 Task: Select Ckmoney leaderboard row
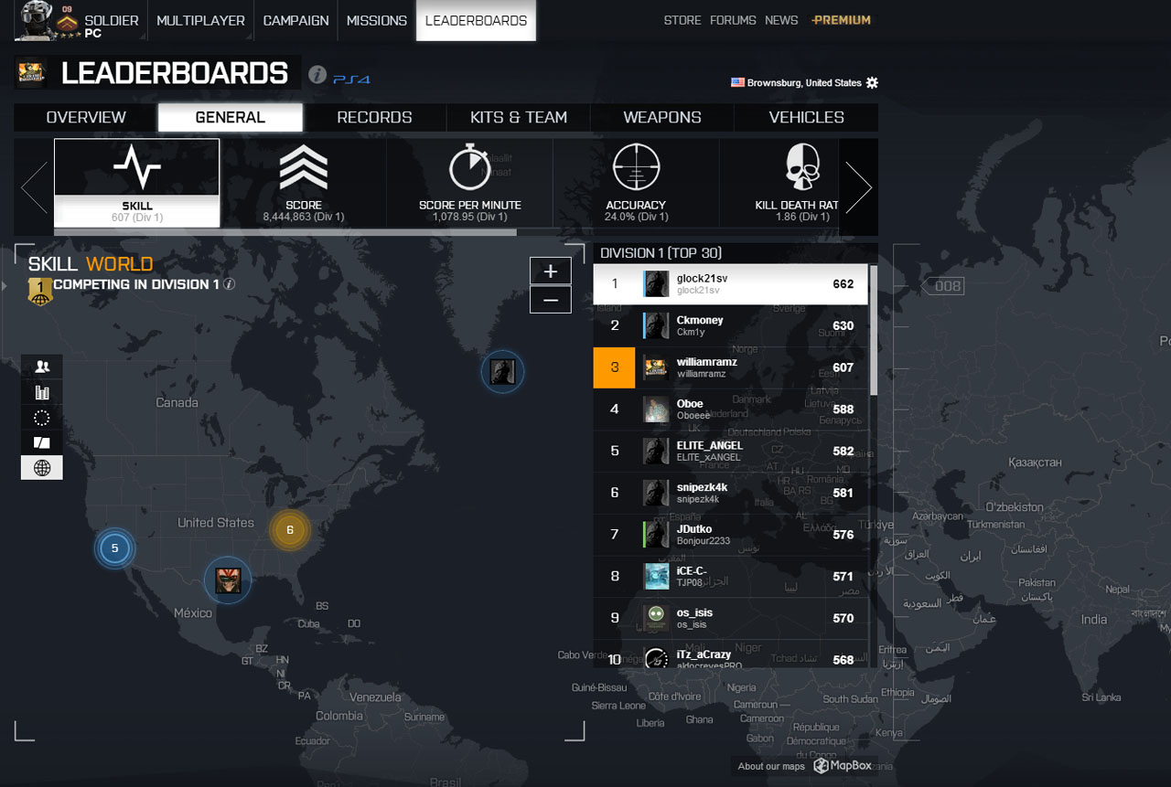(730, 325)
